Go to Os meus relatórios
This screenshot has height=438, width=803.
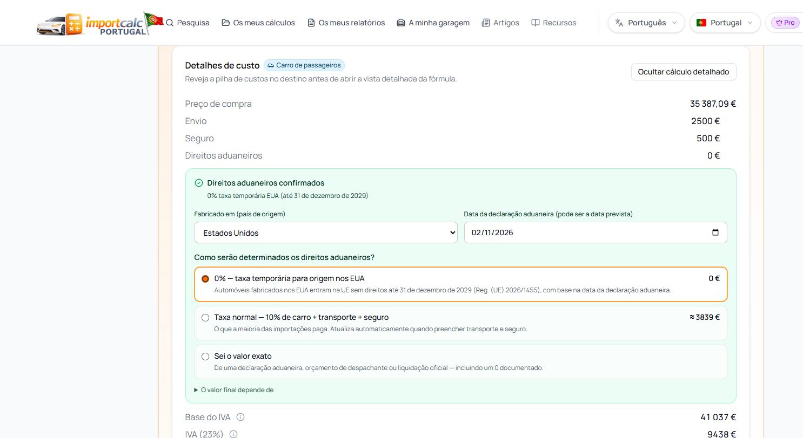346,23
